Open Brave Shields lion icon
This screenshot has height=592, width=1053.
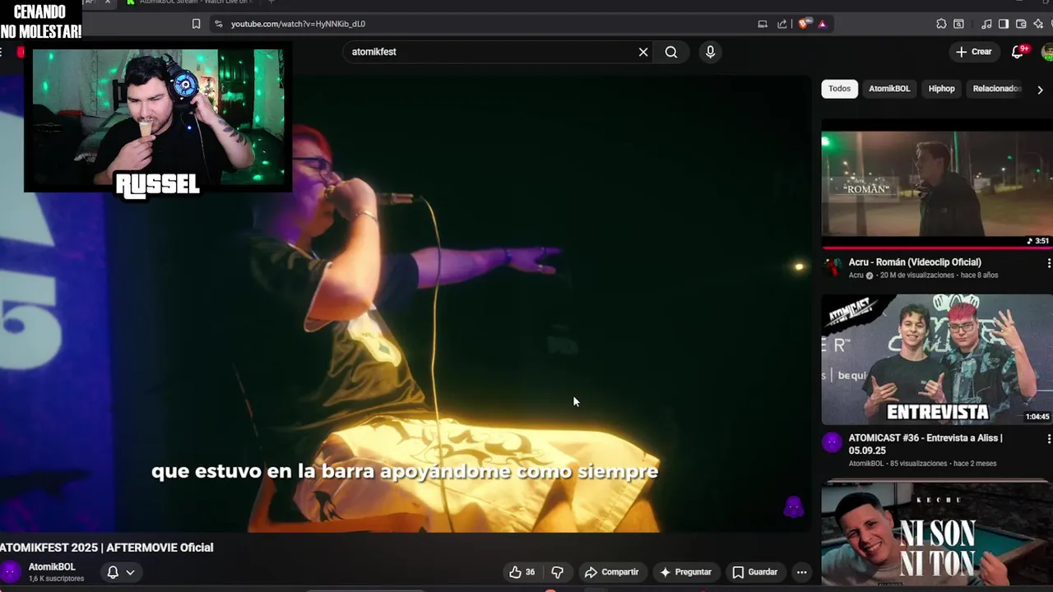[804, 24]
